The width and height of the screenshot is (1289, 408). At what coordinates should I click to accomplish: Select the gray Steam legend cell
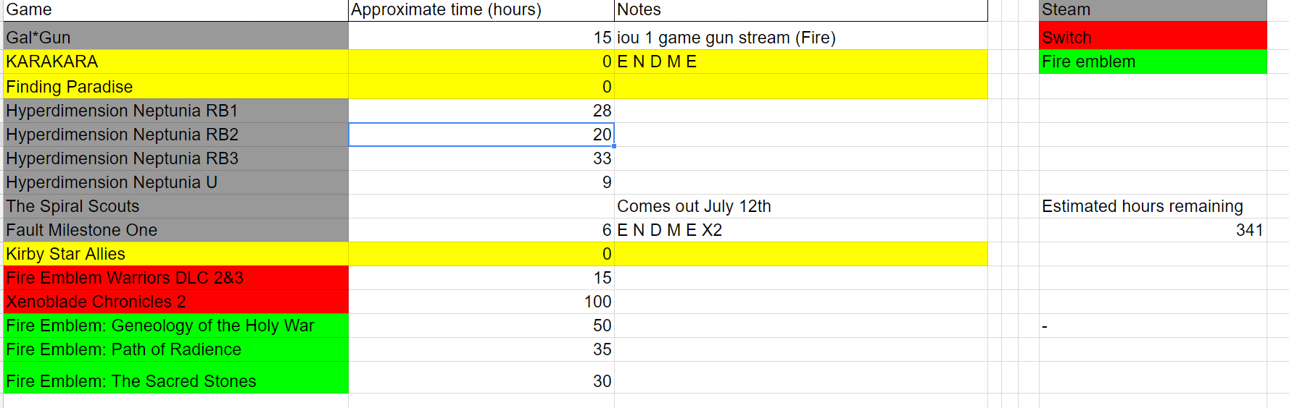tap(1153, 10)
